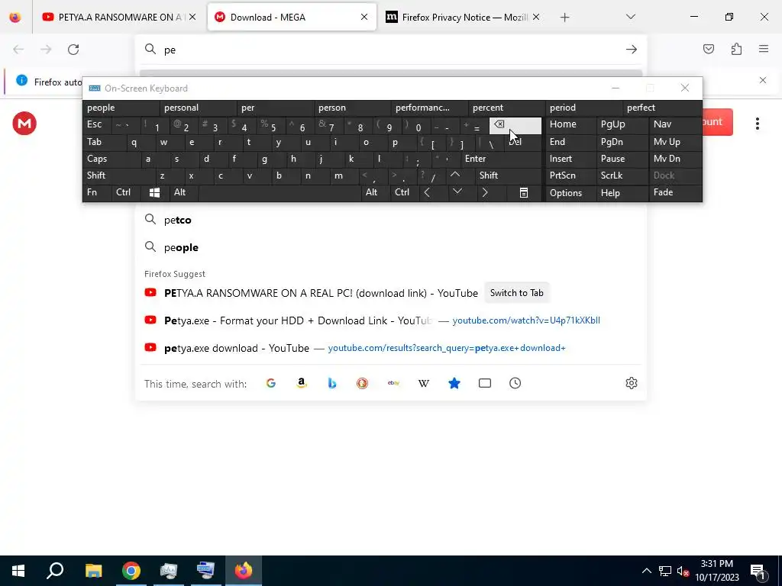Launch Google Chrome from taskbar
This screenshot has height=586, width=782.
(x=131, y=571)
